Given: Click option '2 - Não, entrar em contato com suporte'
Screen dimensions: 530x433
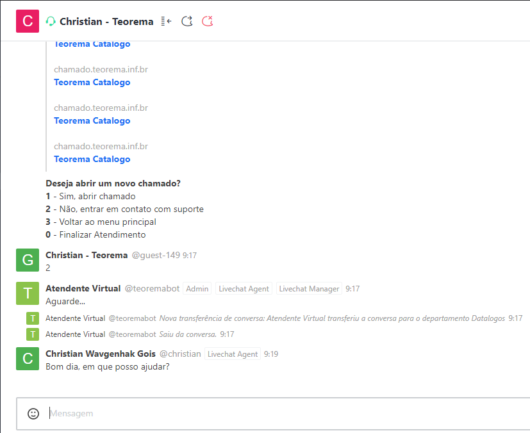Looking at the screenshot, I should click(x=125, y=209).
